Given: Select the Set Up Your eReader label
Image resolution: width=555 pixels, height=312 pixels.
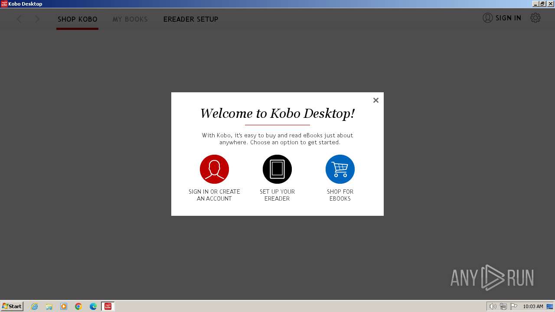Looking at the screenshot, I should coord(277,195).
